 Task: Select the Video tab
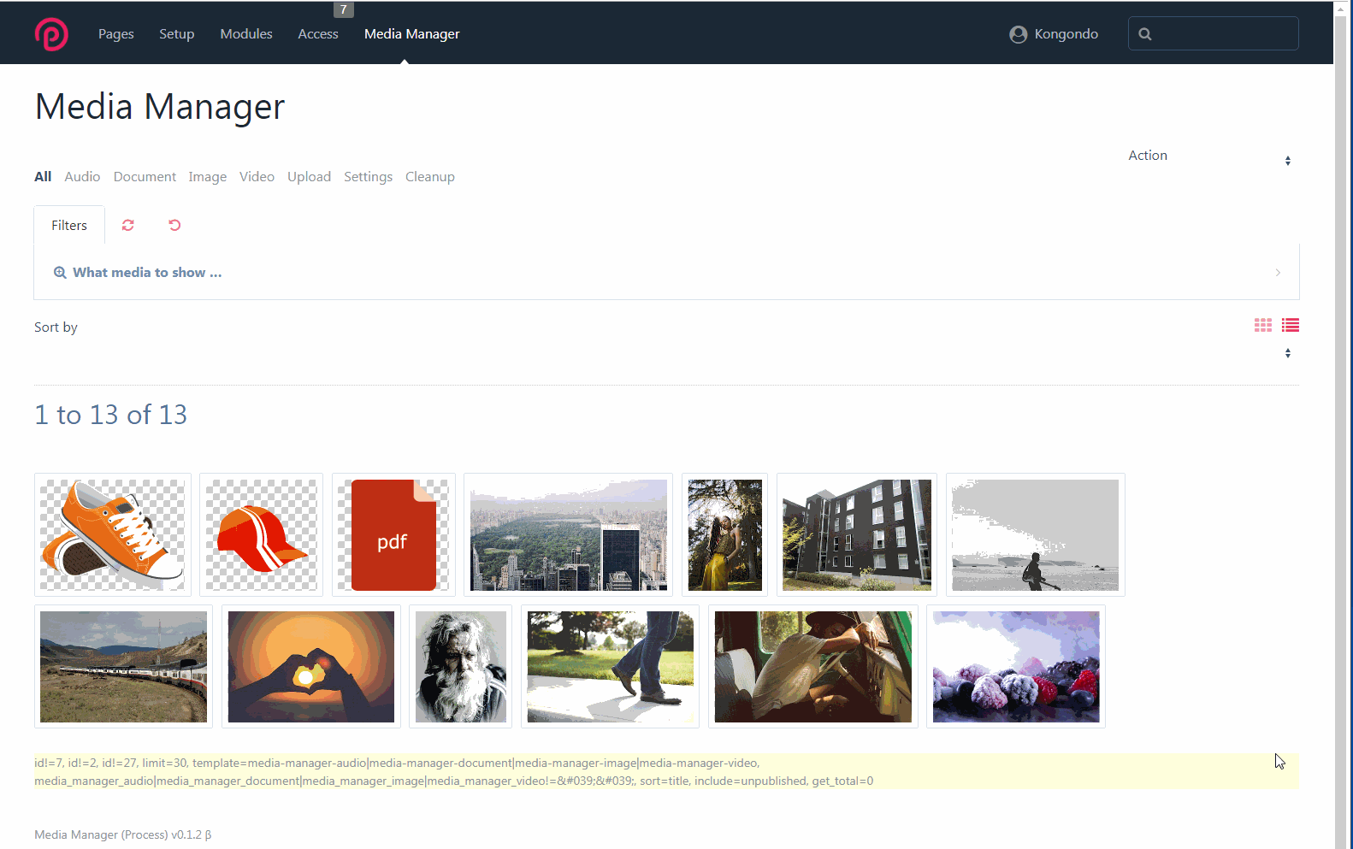coord(257,177)
